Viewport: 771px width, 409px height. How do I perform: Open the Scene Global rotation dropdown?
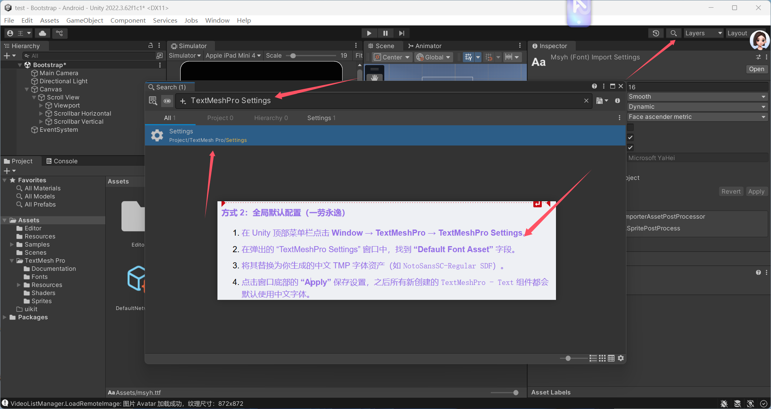point(433,57)
